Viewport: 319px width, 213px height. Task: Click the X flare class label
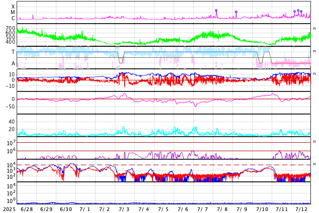(13, 7)
